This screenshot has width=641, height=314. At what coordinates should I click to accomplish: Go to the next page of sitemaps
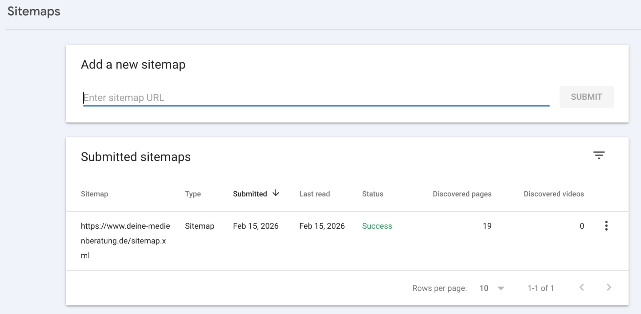(608, 288)
